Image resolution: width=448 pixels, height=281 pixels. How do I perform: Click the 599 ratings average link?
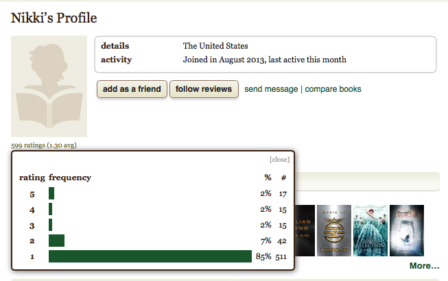pyautogui.click(x=44, y=145)
